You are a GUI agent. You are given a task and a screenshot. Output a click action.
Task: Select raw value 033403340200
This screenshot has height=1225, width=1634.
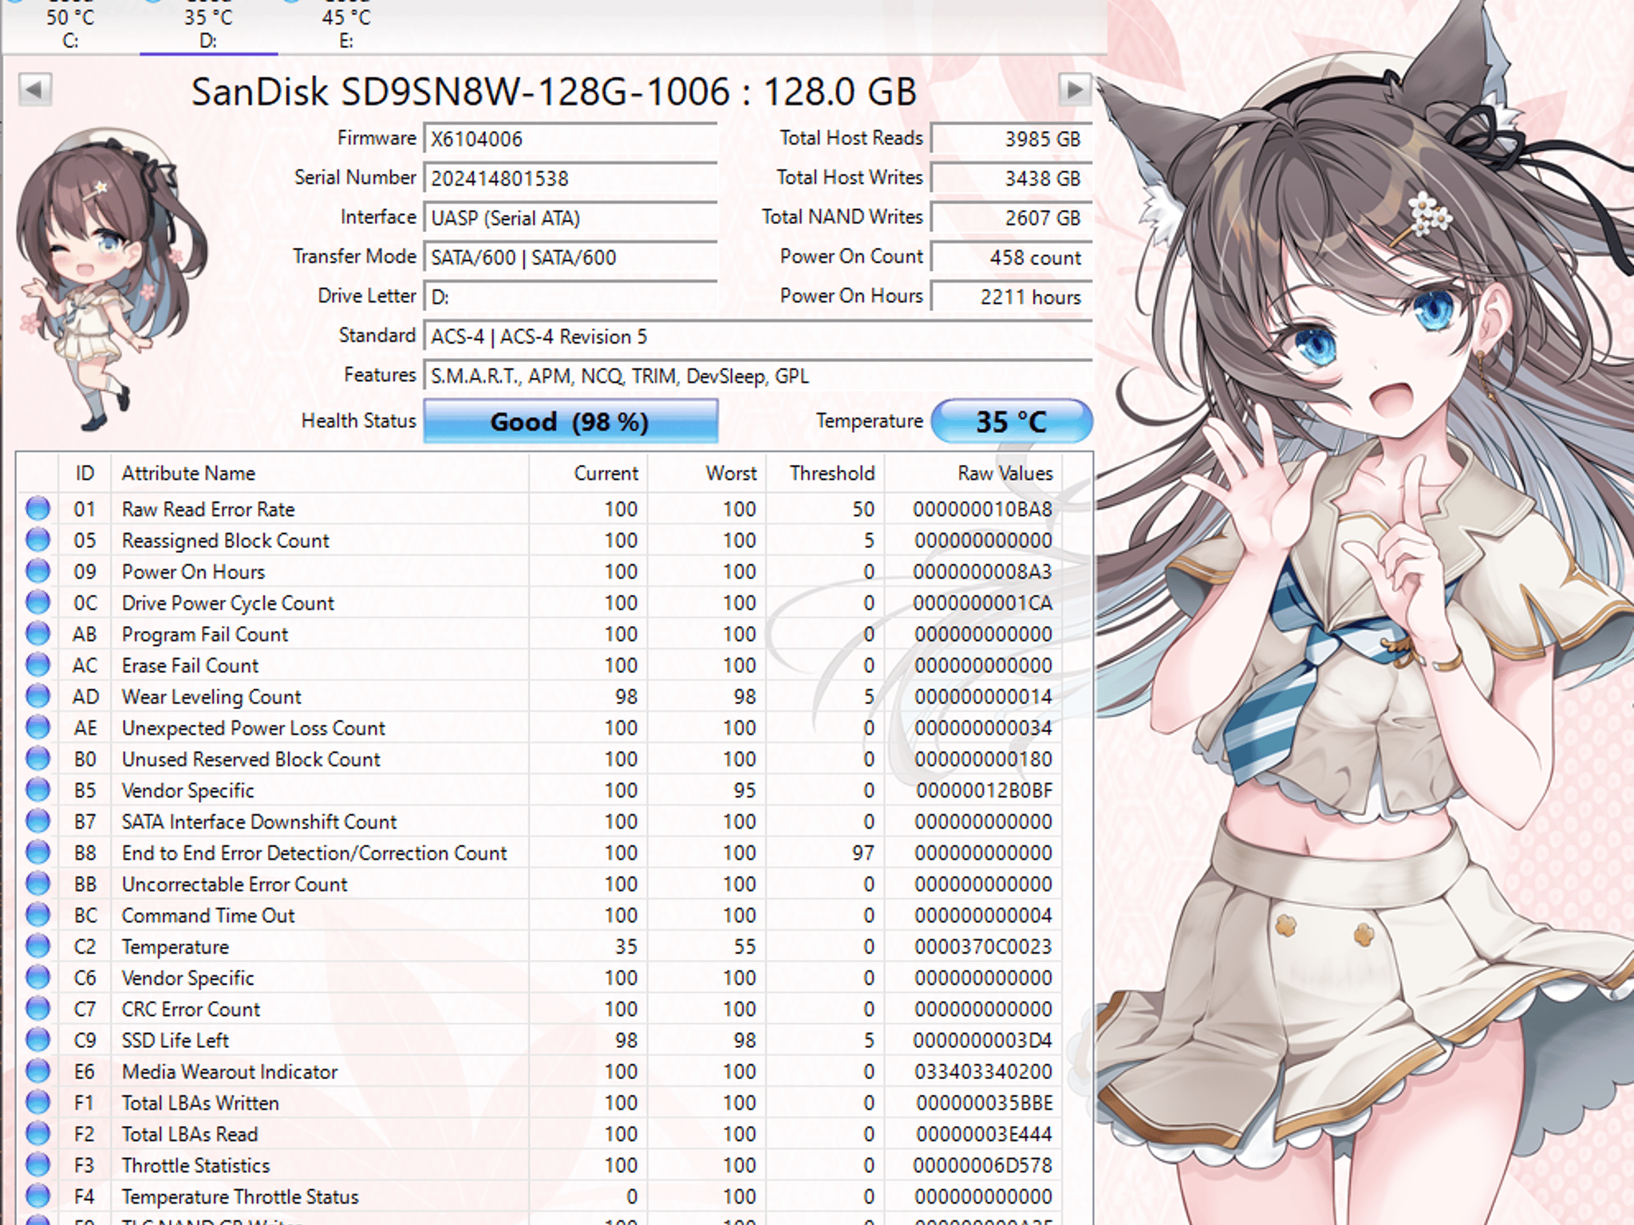click(983, 1072)
